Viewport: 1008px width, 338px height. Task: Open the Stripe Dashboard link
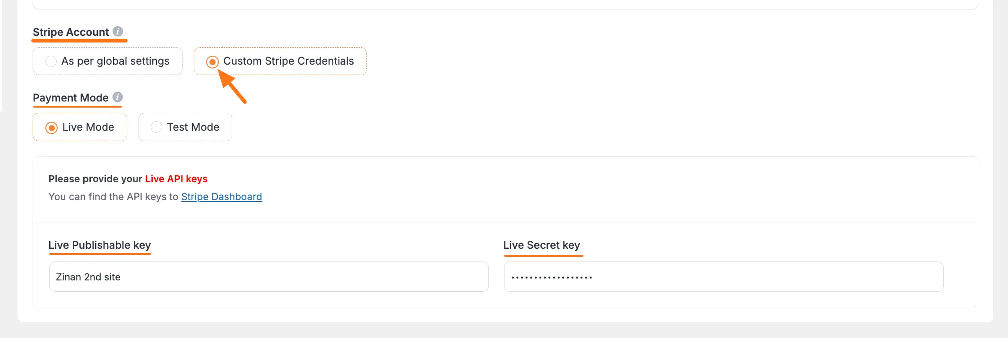[221, 196]
